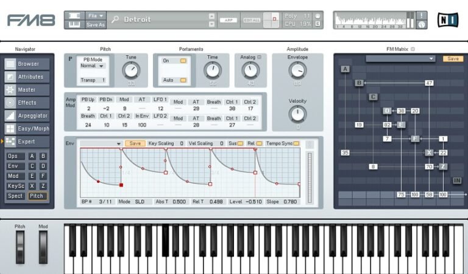Open the PB Mode Normal dropdown
Screen dimensions: 468x274
click(x=92, y=66)
